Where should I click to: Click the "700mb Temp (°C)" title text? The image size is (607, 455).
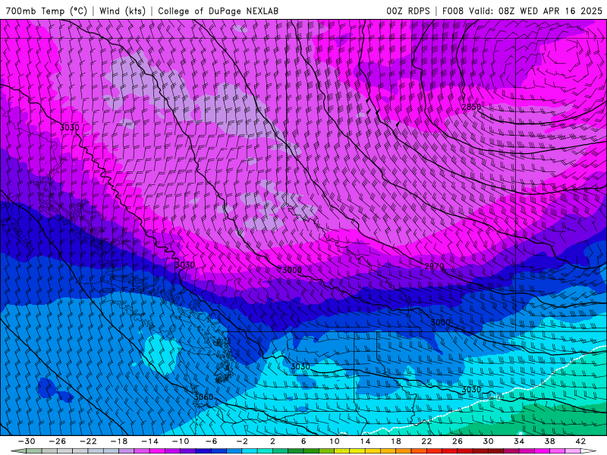[x=46, y=11]
